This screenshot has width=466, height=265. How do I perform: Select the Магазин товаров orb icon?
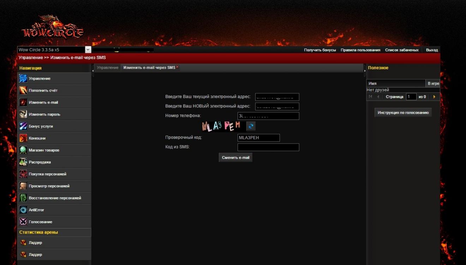point(23,150)
